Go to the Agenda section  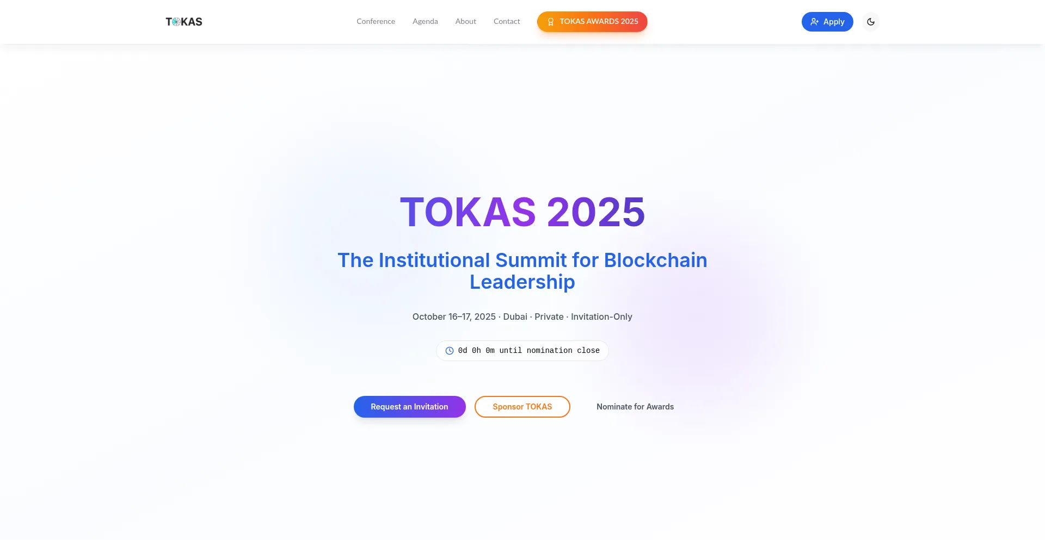click(x=425, y=22)
